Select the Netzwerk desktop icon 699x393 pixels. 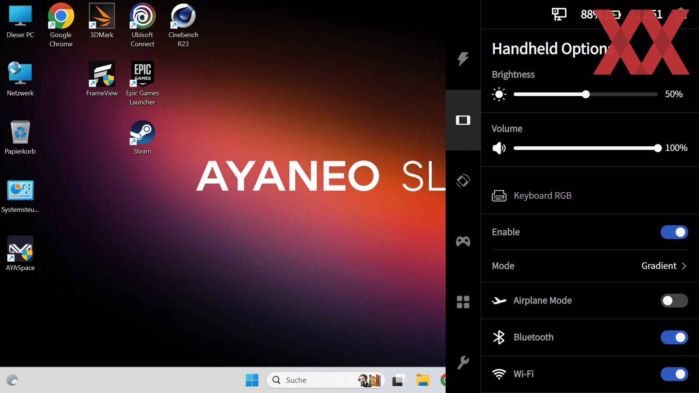(20, 79)
